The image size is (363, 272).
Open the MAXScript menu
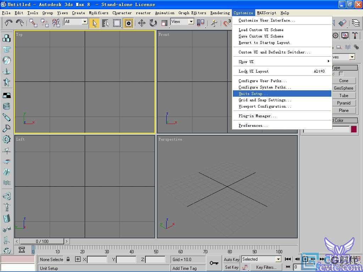point(267,13)
